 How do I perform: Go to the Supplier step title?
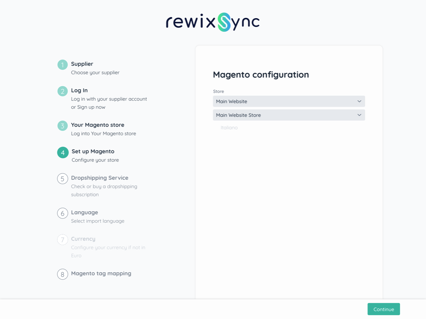pos(82,64)
